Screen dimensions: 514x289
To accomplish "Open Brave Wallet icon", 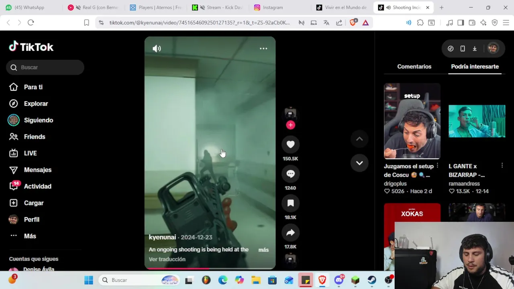I will pos(472,23).
